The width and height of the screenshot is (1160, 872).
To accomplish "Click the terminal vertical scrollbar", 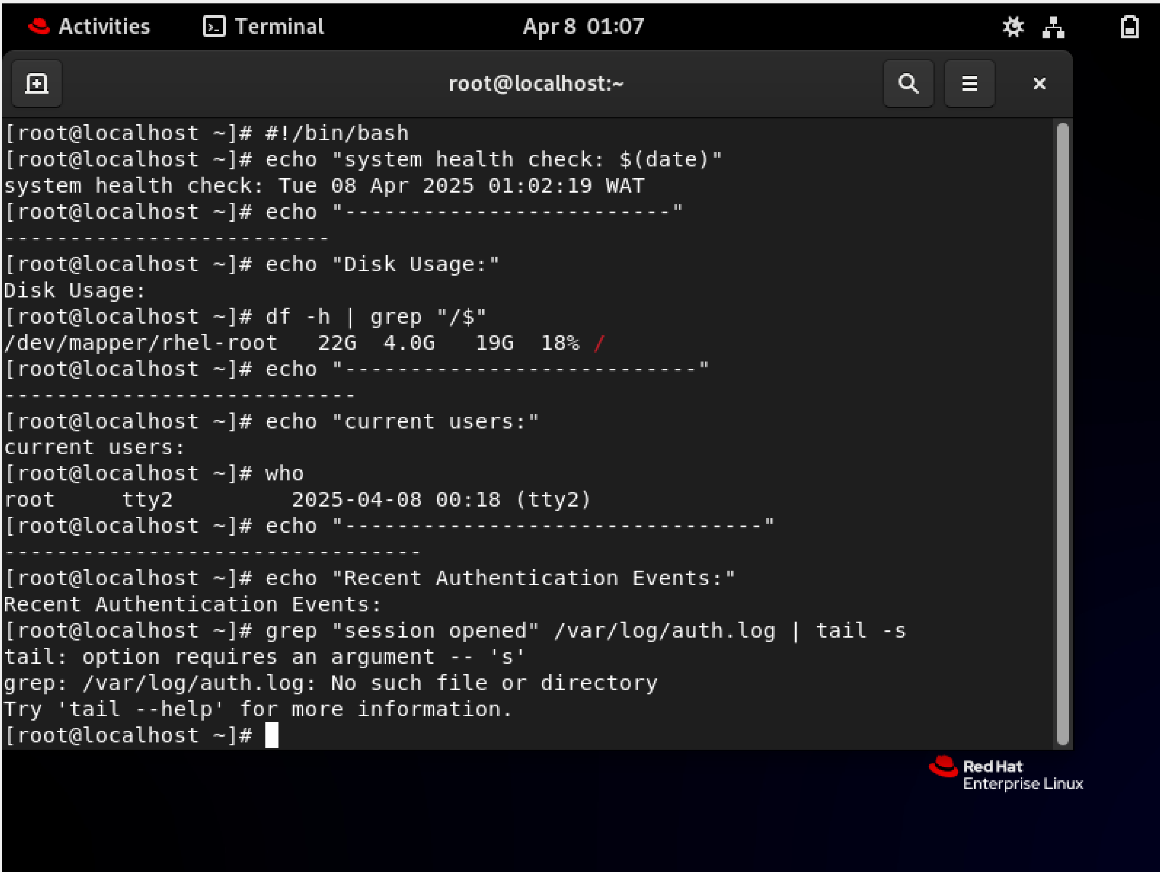I will pos(1062,433).
